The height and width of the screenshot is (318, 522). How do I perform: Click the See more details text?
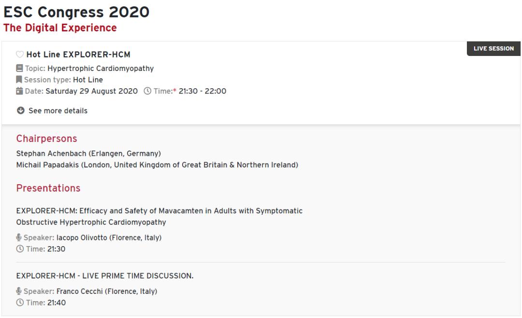(x=58, y=111)
